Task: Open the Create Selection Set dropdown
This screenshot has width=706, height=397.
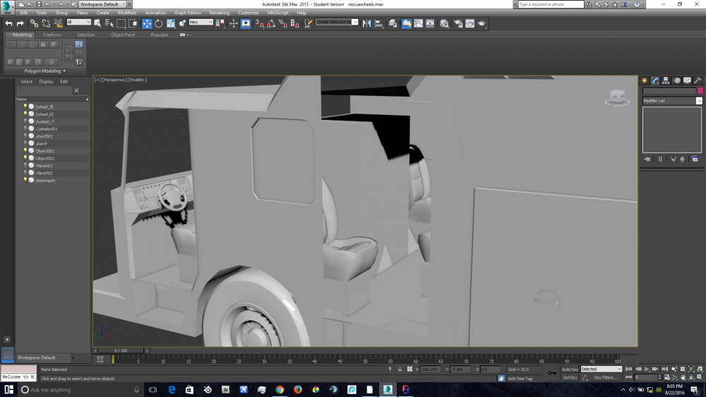Action: coord(336,23)
